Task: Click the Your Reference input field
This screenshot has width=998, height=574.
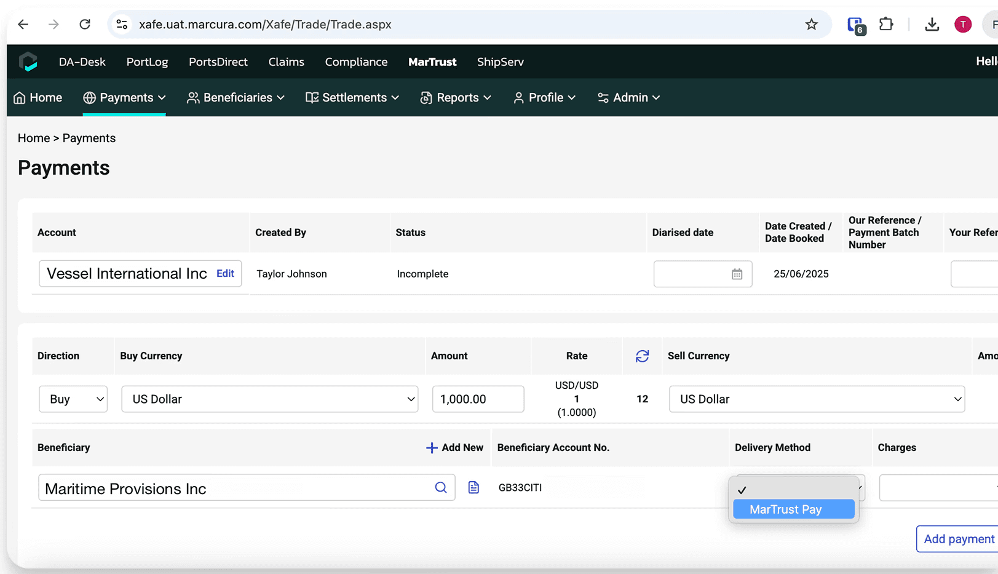Action: (x=975, y=274)
